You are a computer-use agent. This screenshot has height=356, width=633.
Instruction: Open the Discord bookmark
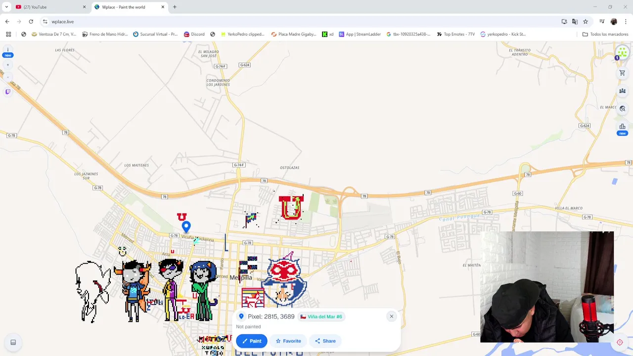click(194, 34)
